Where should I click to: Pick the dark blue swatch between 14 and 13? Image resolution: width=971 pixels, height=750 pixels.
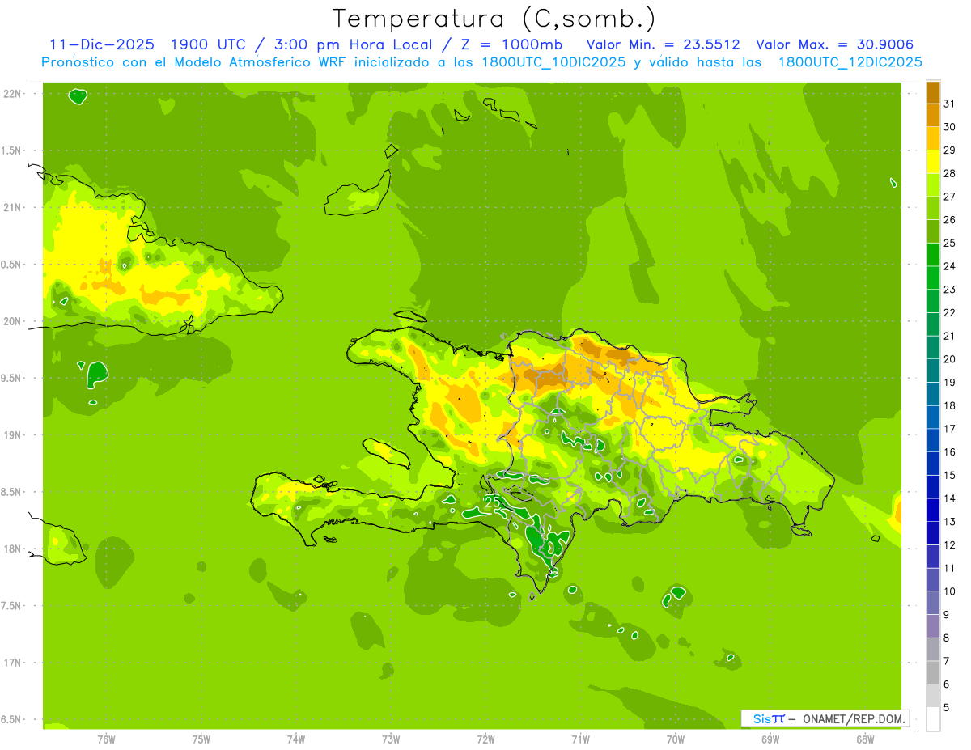[x=933, y=511]
